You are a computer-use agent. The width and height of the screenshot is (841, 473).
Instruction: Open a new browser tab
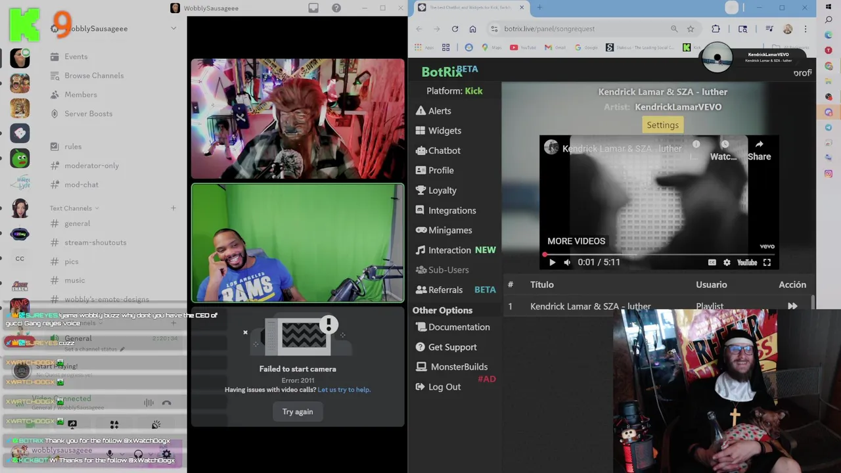coord(539,8)
